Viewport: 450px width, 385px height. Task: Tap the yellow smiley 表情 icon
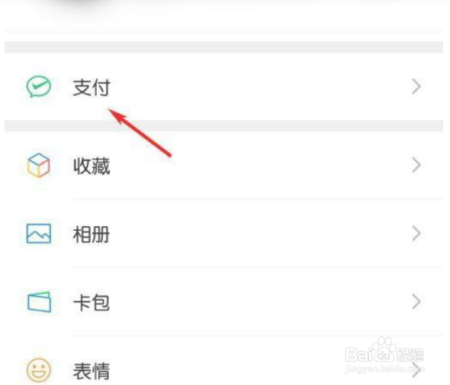tap(39, 370)
